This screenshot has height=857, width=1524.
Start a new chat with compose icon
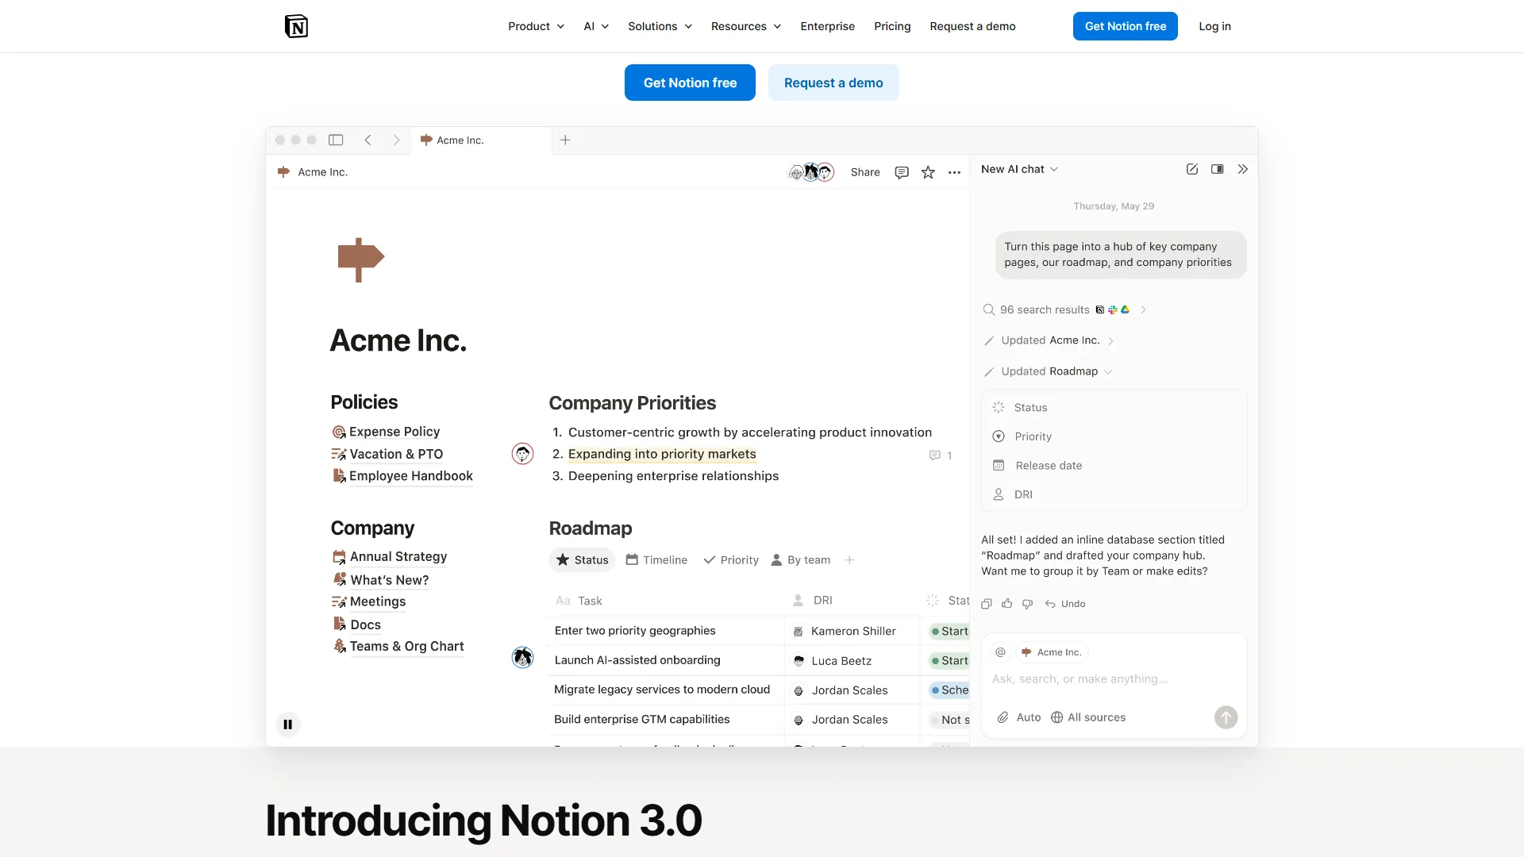click(1192, 169)
